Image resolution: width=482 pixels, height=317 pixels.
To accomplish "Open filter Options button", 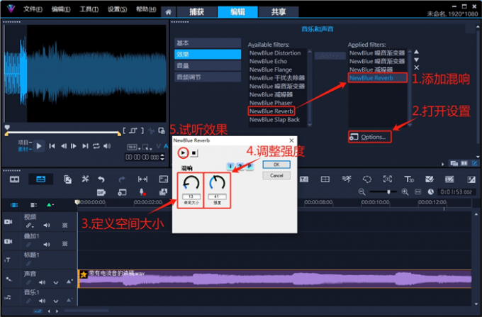I will point(370,137).
